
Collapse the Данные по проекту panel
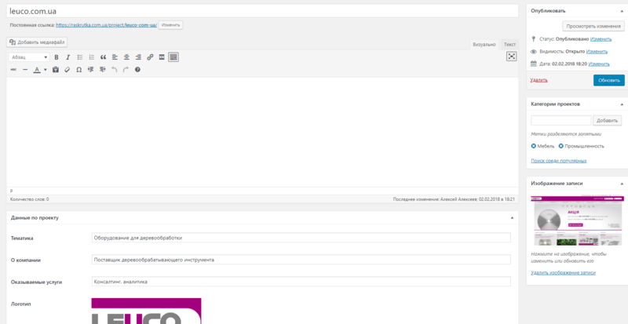[x=512, y=217]
